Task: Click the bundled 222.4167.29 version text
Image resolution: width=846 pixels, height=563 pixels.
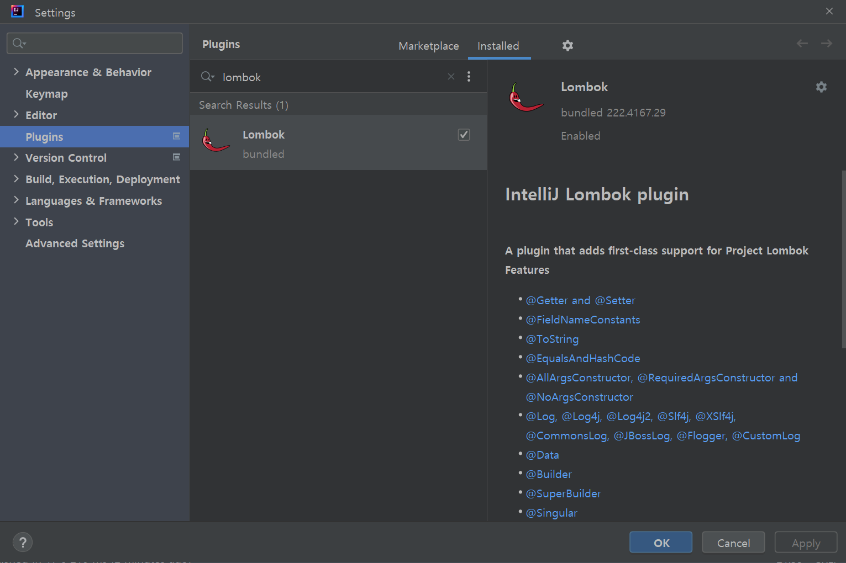Action: (613, 113)
